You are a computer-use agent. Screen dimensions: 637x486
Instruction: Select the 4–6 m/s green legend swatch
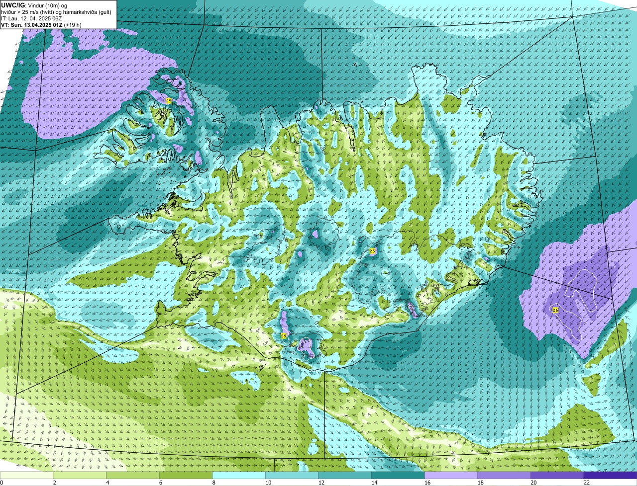133,476
